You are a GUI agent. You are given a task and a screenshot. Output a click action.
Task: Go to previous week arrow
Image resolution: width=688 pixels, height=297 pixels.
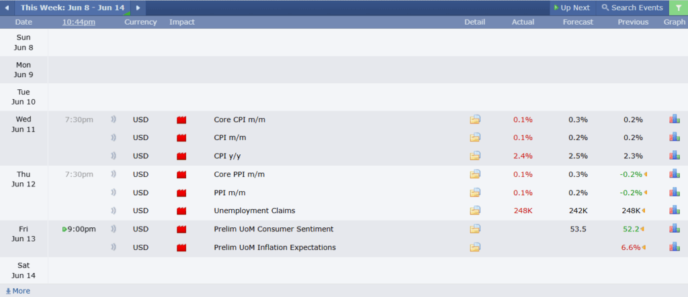[8, 8]
